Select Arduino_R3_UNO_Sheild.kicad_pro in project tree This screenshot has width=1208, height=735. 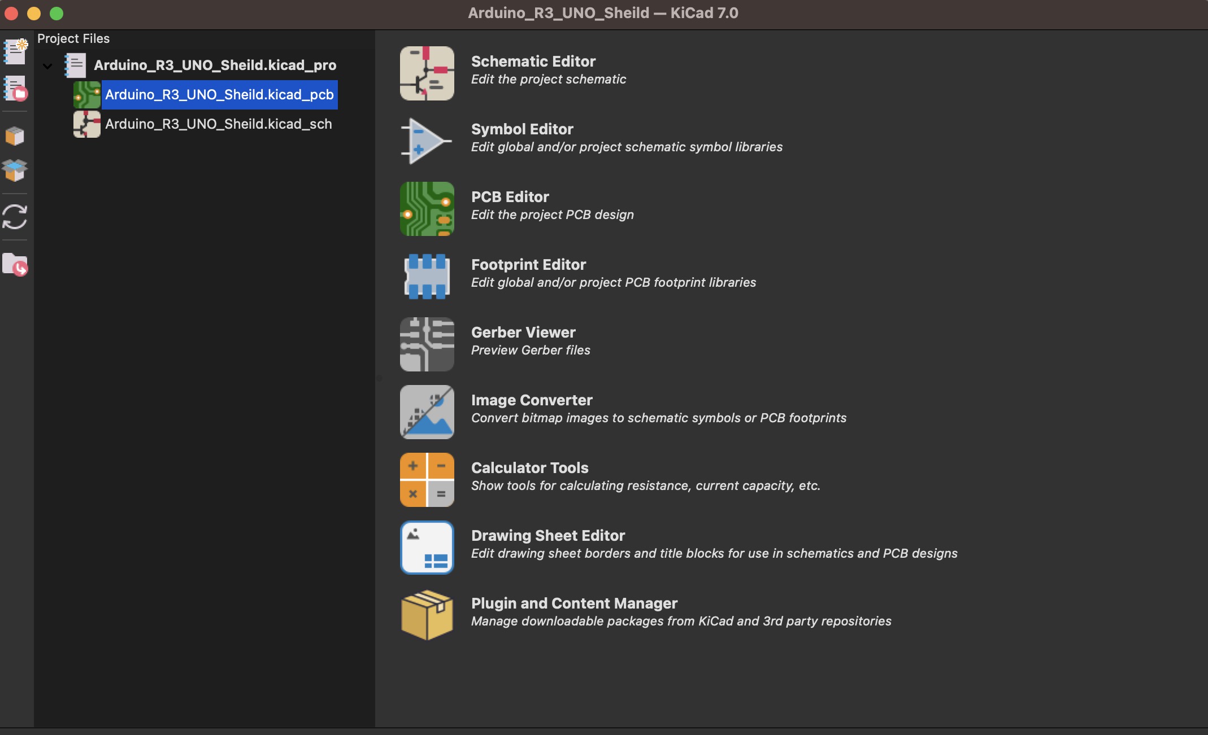215,65
